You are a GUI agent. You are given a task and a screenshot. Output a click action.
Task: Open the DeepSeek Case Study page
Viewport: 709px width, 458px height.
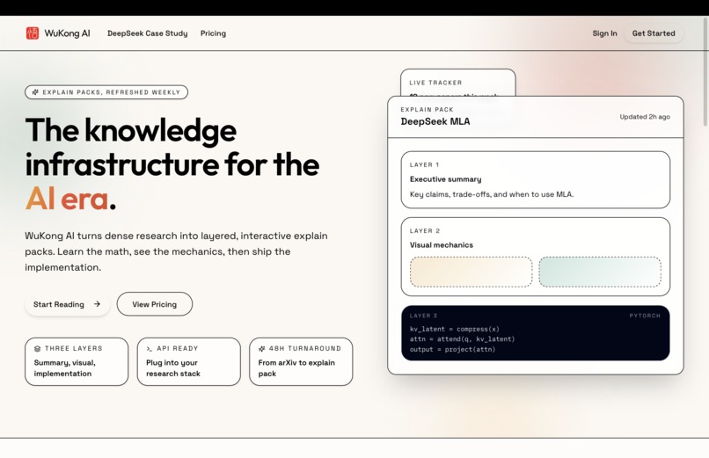pyautogui.click(x=148, y=33)
